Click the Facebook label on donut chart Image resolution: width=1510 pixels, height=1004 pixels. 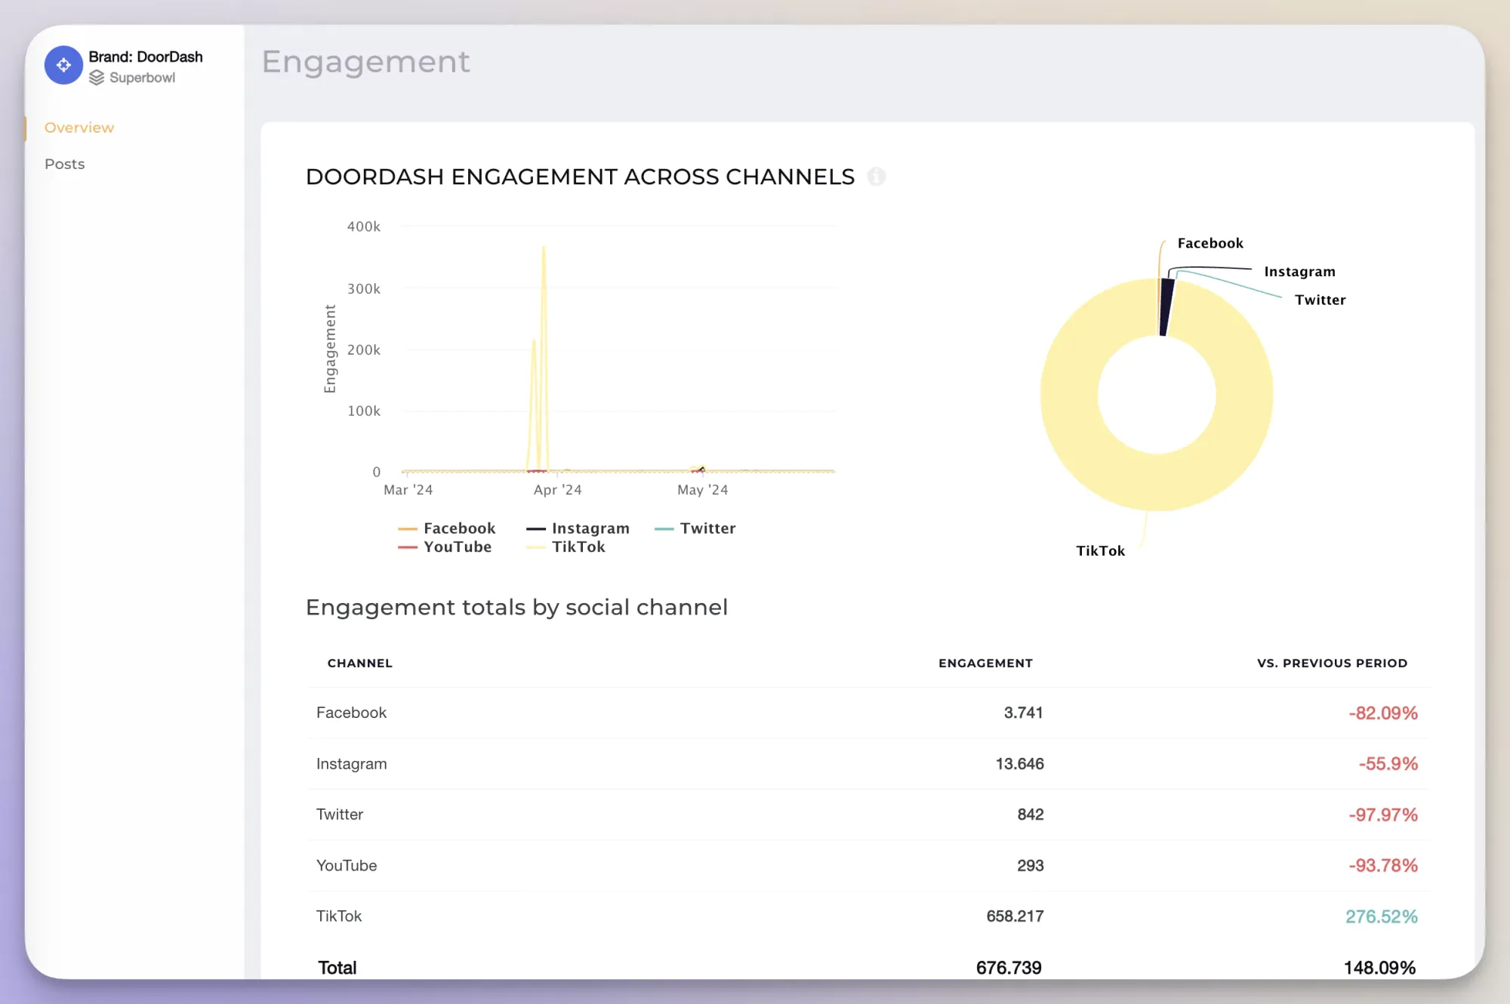(x=1210, y=243)
